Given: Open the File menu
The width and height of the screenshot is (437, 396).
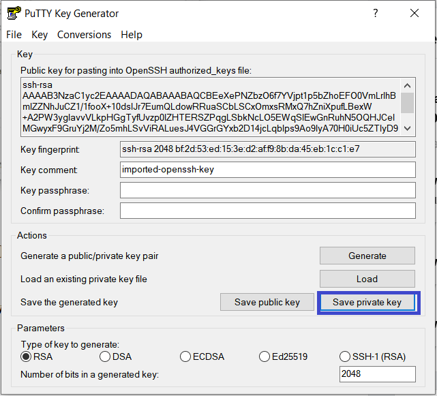Looking at the screenshot, I should [14, 35].
